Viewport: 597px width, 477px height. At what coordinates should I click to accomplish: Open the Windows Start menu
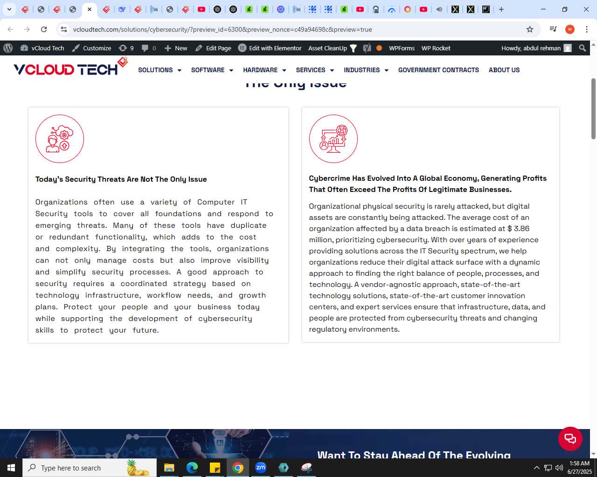(11, 468)
